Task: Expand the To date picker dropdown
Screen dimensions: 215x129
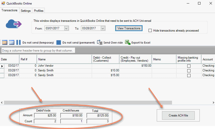Action: [103, 29]
